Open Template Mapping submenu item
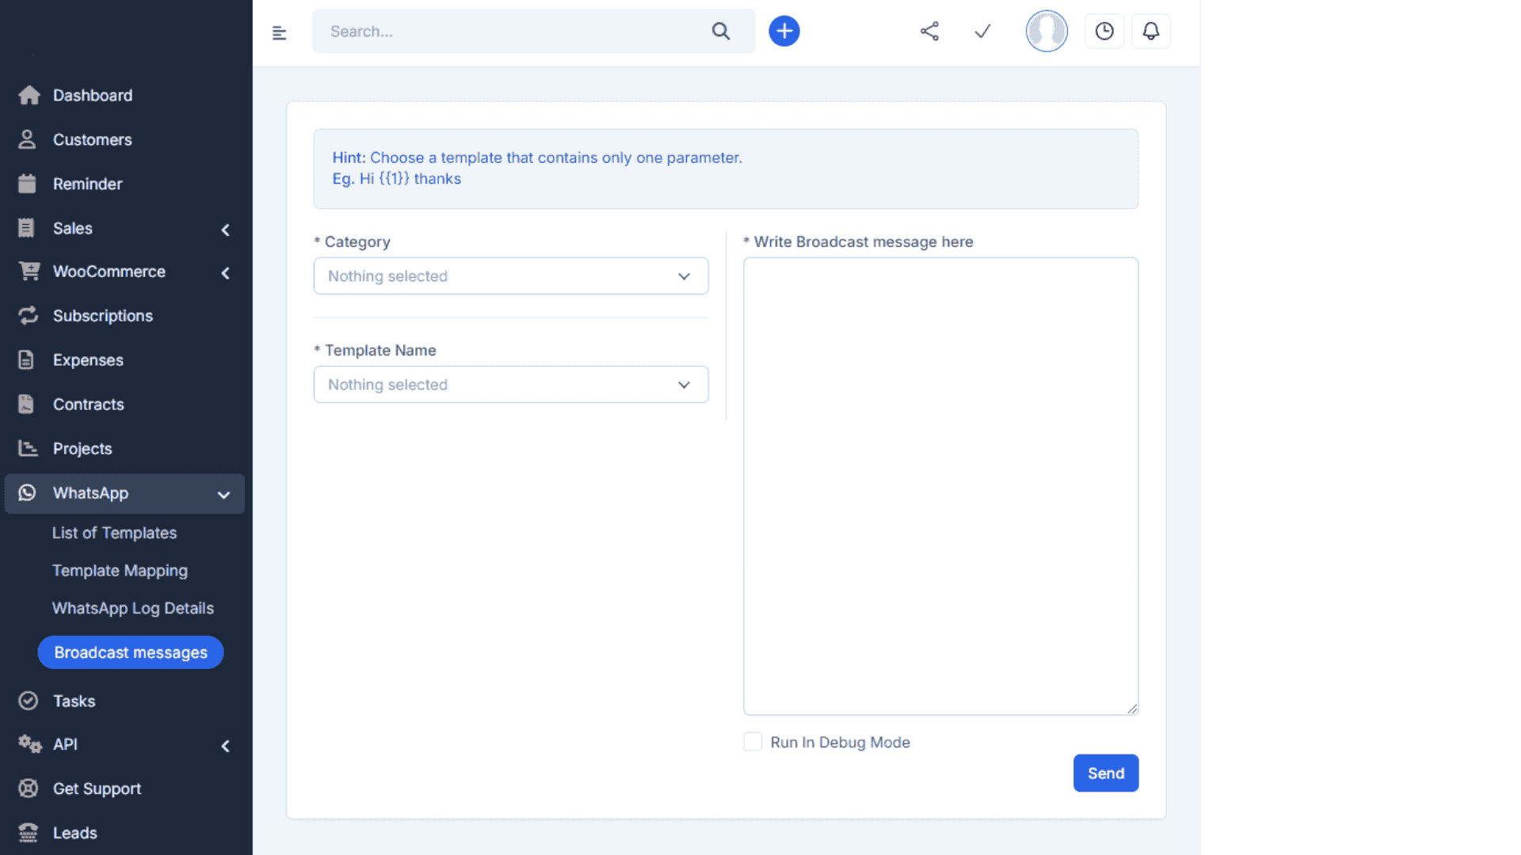The height and width of the screenshot is (855, 1521). pyautogui.click(x=120, y=571)
